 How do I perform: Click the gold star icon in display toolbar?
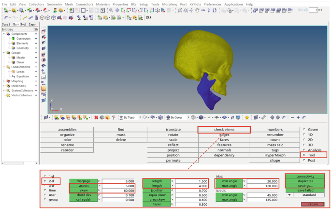247,117
